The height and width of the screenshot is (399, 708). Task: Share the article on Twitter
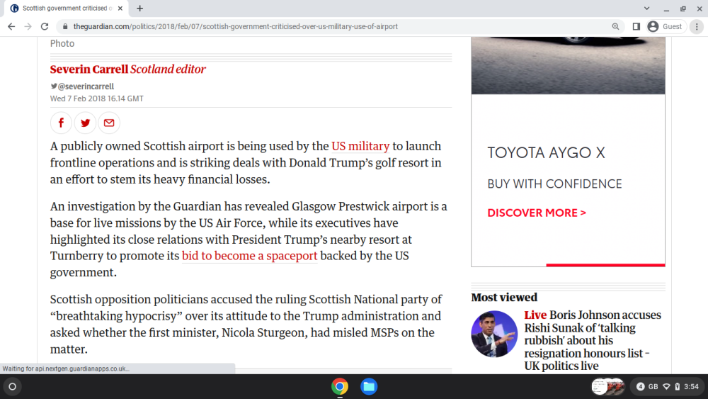[85, 123]
